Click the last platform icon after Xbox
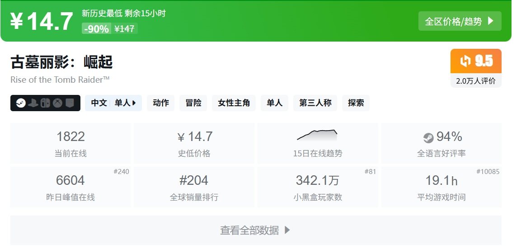The width and height of the screenshot is (521, 249). [69, 103]
